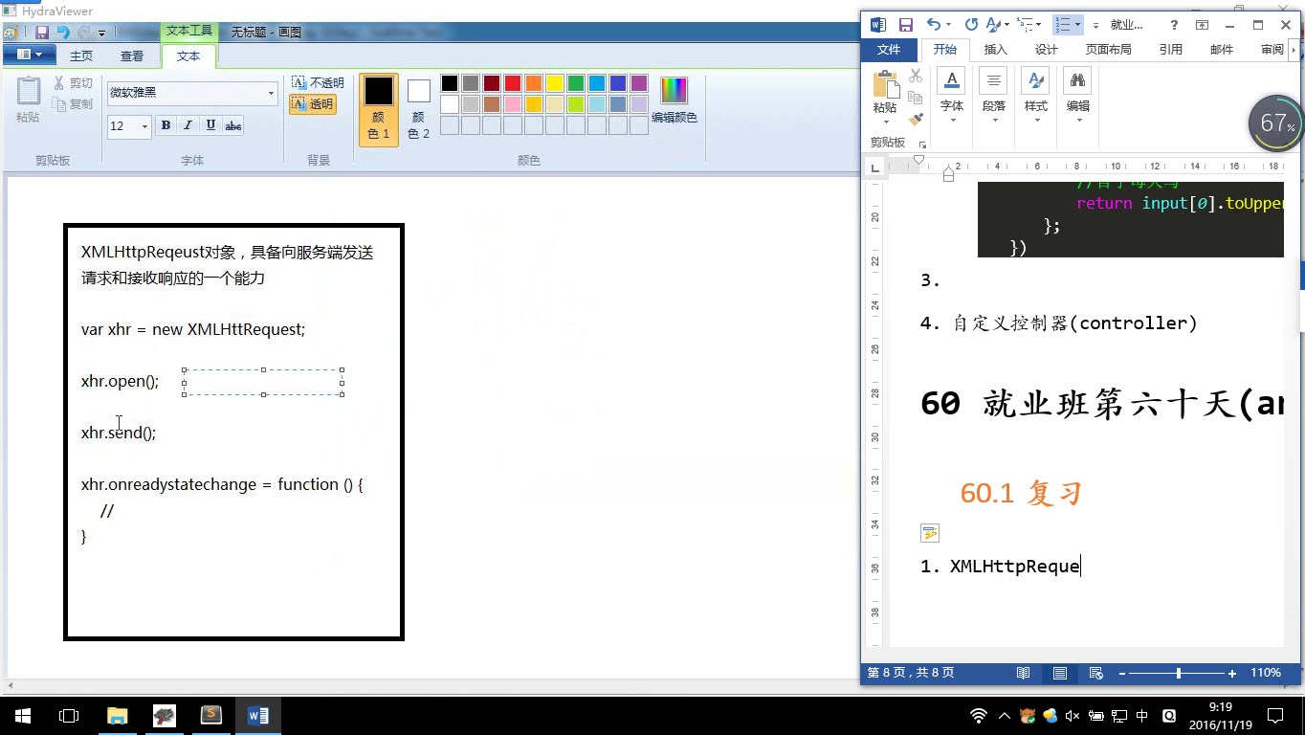Click the Paint save icon

[x=42, y=33]
